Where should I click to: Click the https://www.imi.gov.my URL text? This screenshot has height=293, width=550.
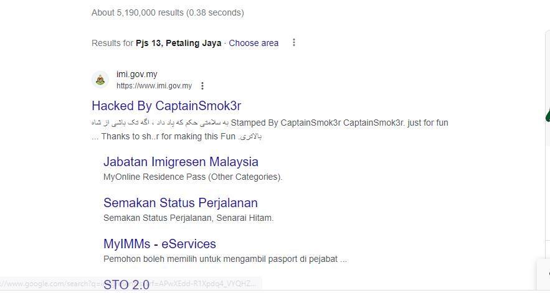click(154, 86)
